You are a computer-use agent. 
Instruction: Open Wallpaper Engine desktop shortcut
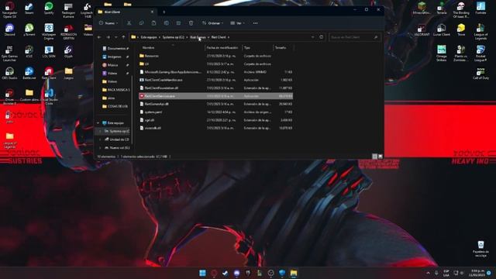pos(49,31)
